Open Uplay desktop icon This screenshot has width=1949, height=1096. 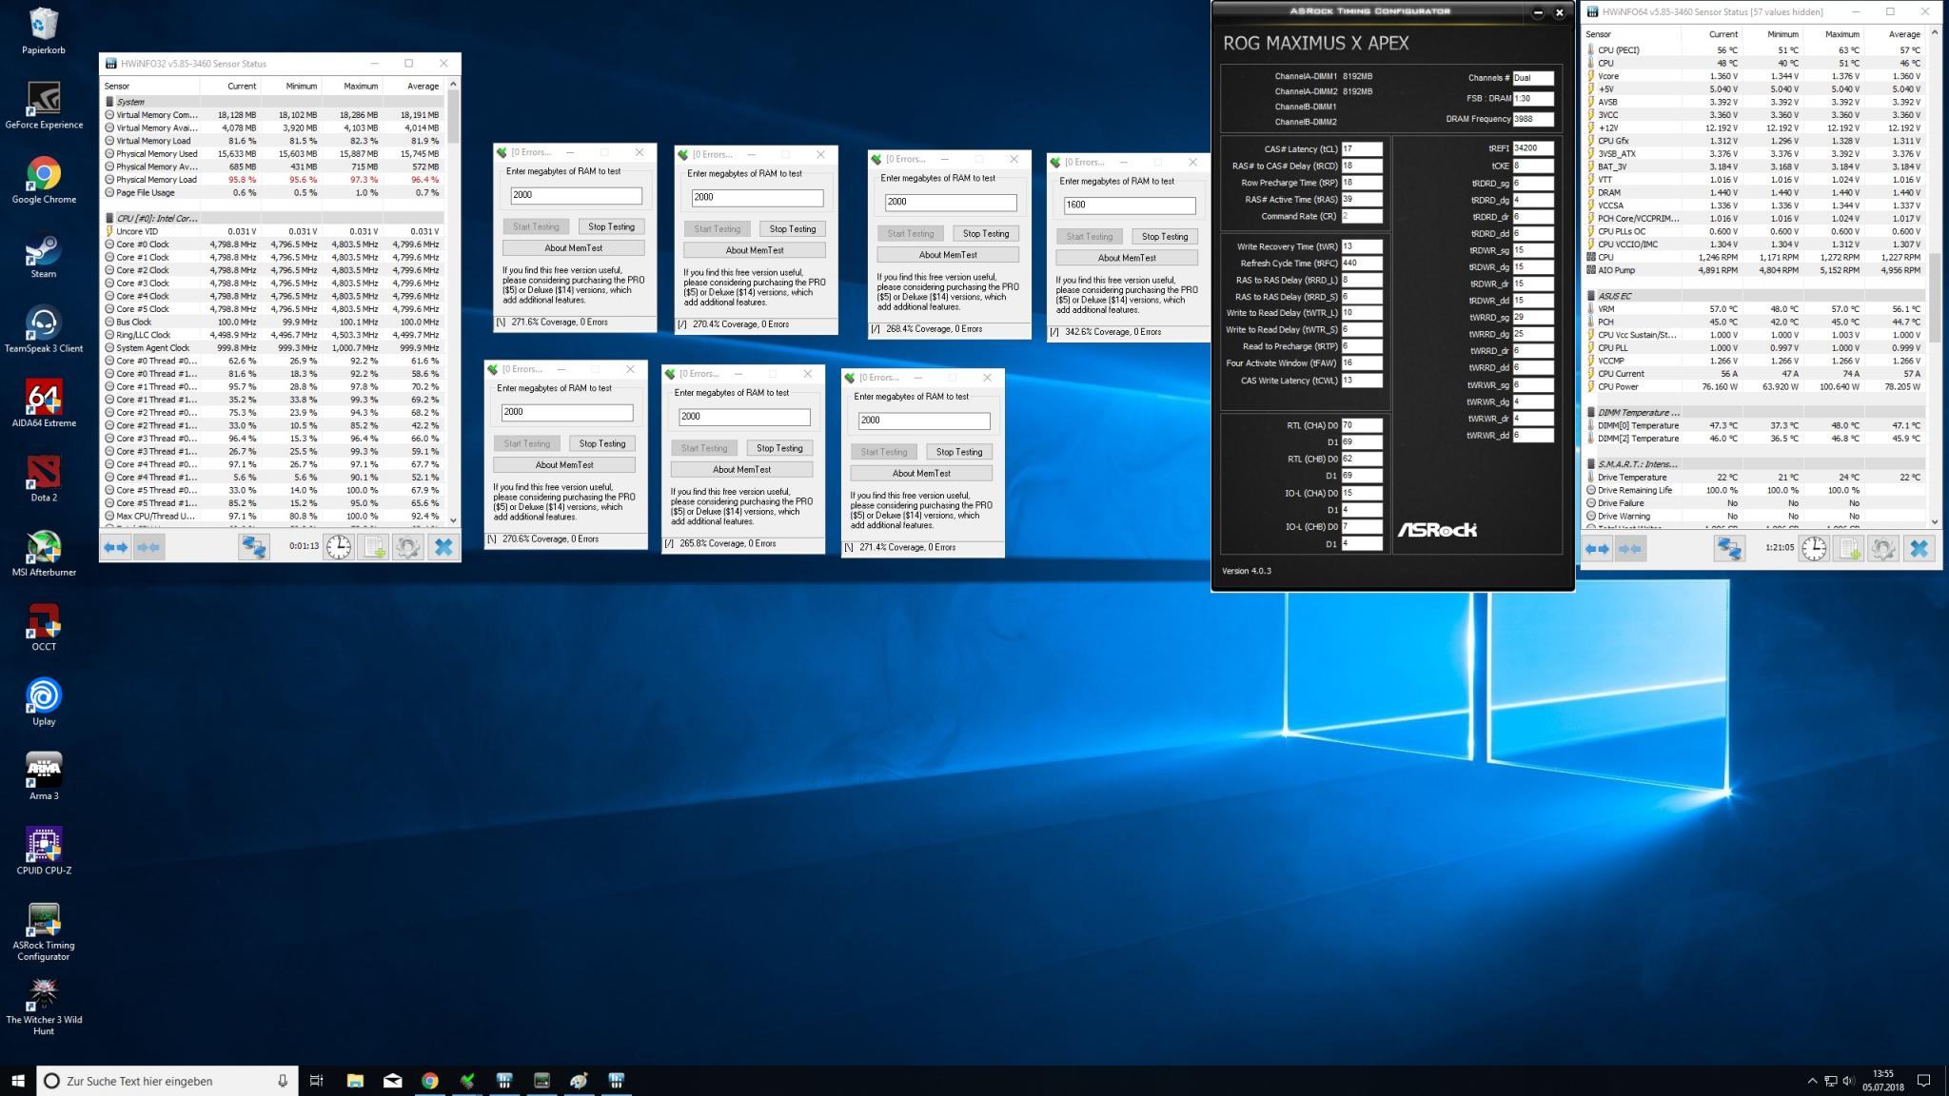click(x=44, y=702)
